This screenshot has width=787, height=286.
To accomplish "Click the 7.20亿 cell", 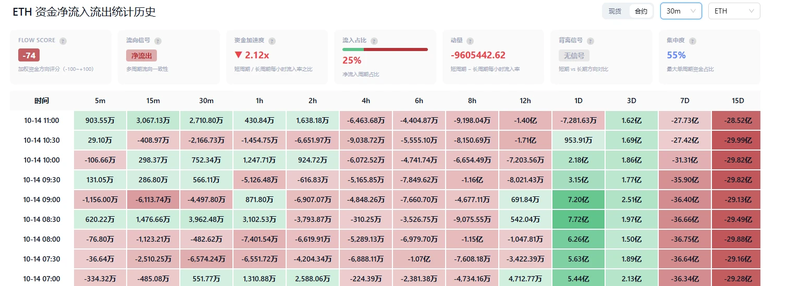I will click(x=579, y=200).
